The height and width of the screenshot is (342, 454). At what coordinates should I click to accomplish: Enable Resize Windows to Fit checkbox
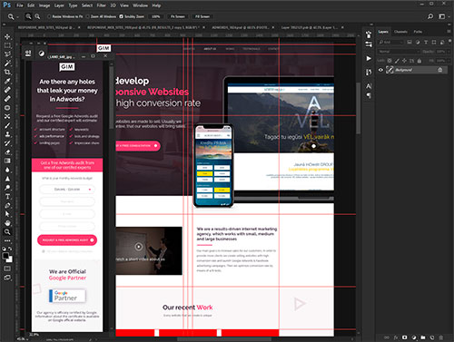point(49,16)
